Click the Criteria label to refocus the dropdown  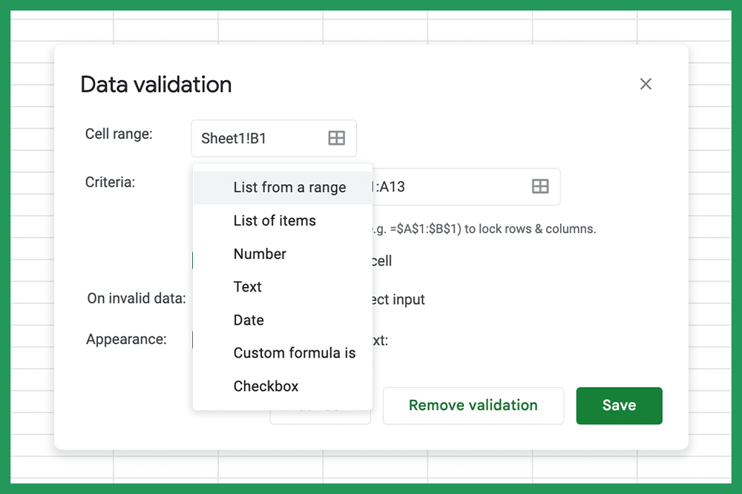coord(110,182)
